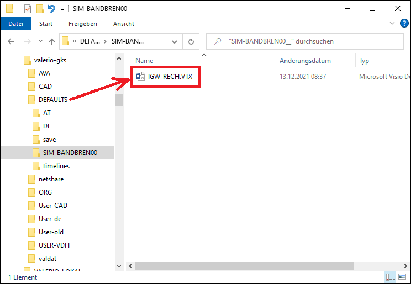
Task: Open the Datei menu
Action: [16, 24]
